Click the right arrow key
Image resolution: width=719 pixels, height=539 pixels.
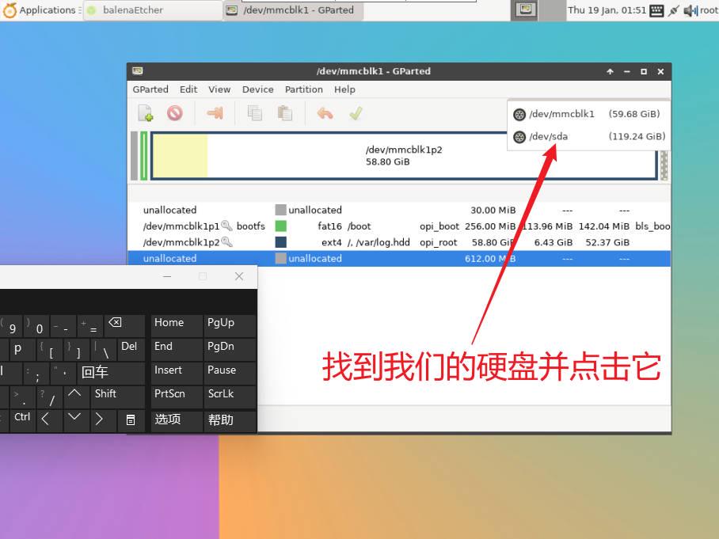pyautogui.click(x=102, y=419)
